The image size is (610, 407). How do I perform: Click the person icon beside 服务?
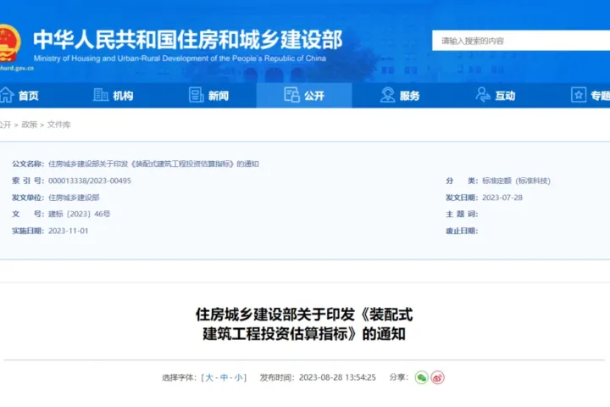[387, 95]
